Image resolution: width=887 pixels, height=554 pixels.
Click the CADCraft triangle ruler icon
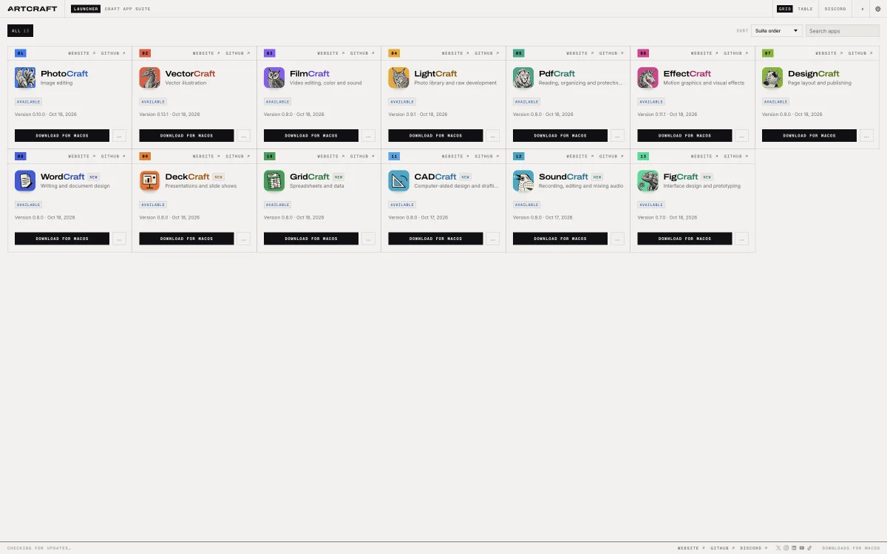click(x=399, y=181)
